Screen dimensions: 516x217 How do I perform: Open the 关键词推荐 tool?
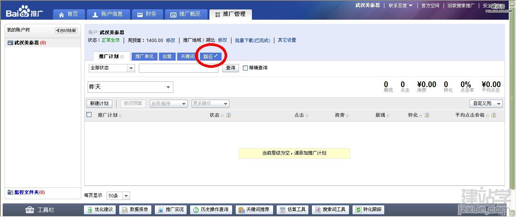pos(254,209)
